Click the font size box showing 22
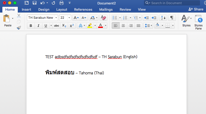206x114 pixels. click(63, 18)
